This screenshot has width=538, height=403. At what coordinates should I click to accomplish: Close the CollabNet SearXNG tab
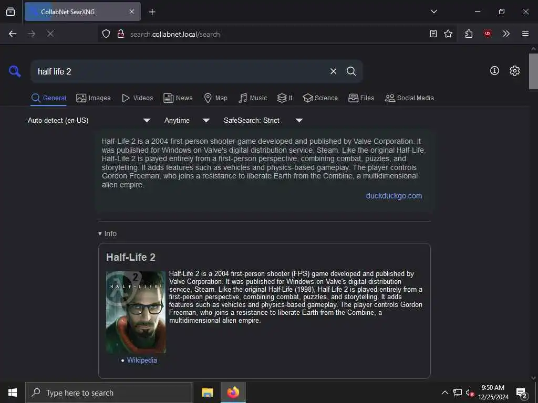(132, 12)
